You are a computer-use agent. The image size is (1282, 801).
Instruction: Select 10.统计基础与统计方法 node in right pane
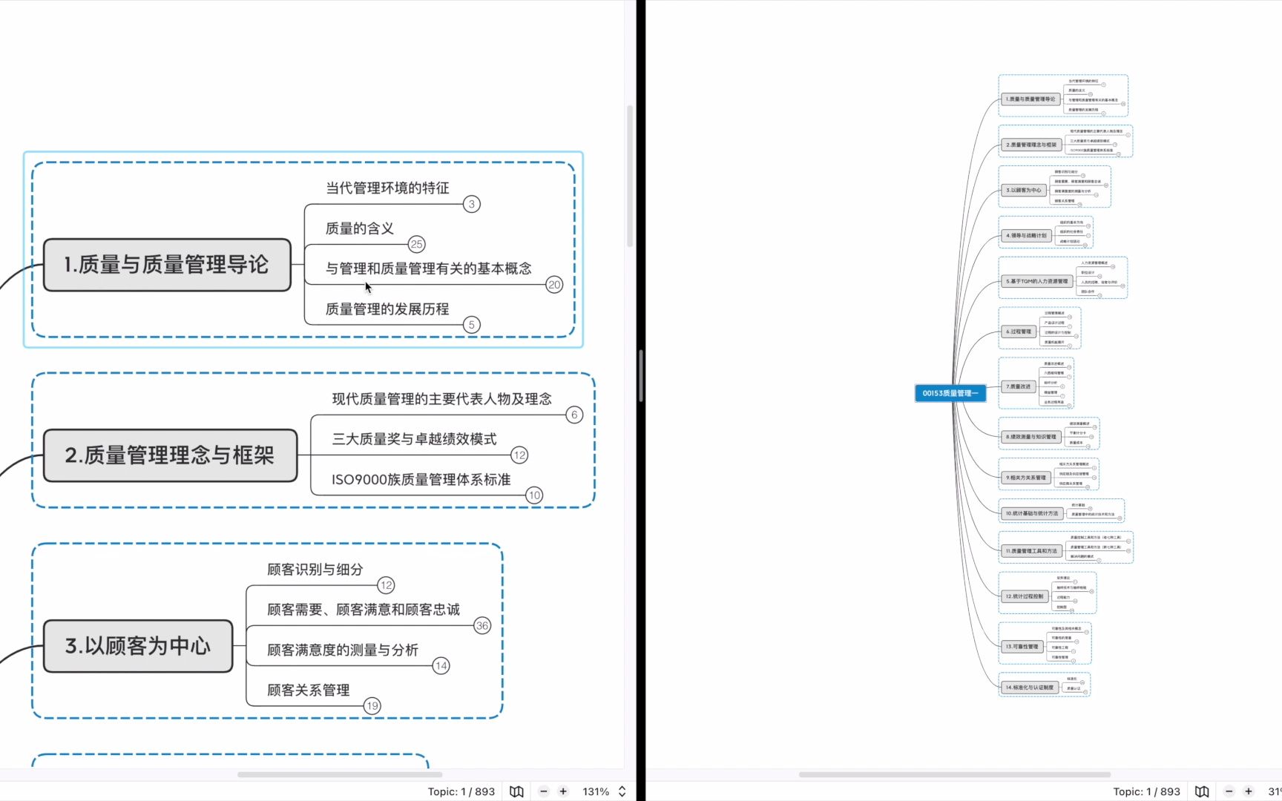click(1032, 513)
